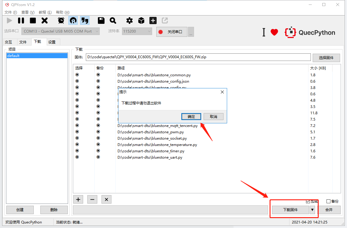Click the package/module toolbar icon
Image resolution: width=347 pixels, height=228 pixels.
pyautogui.click(x=141, y=20)
